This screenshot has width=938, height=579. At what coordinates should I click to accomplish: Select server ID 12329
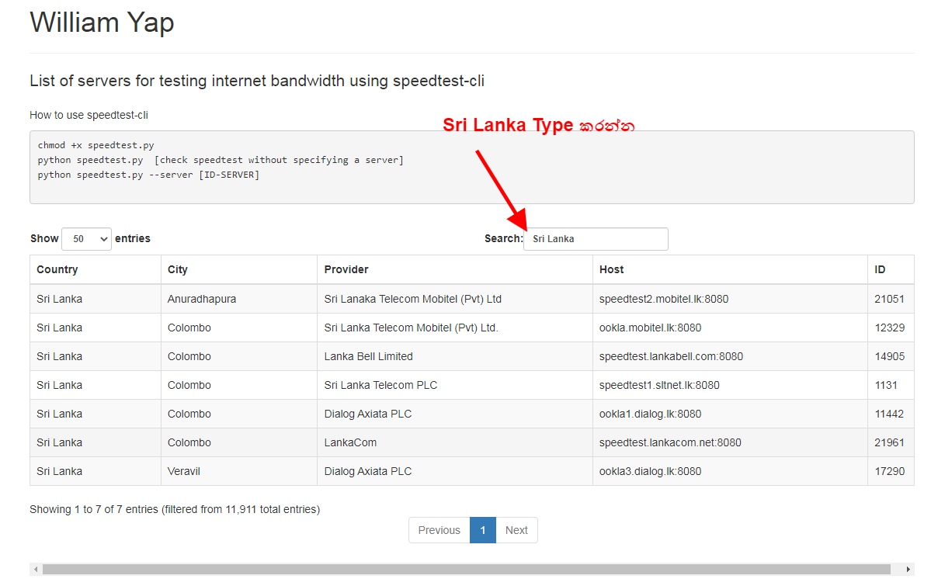(890, 328)
